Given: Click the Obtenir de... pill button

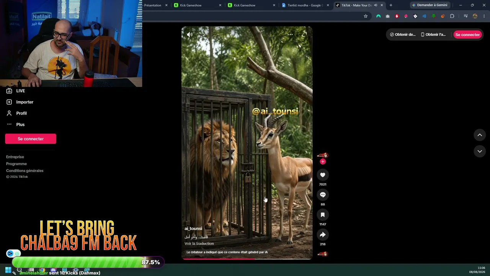Looking at the screenshot, I should point(403,34).
